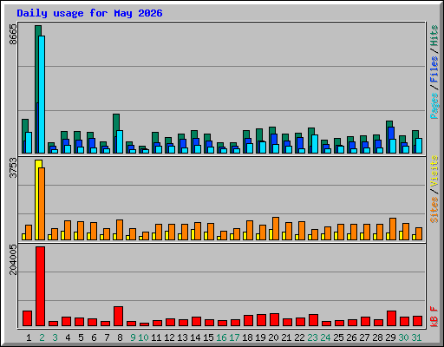
Task: Click the orange Sites bar for day 8
Action: (x=120, y=230)
